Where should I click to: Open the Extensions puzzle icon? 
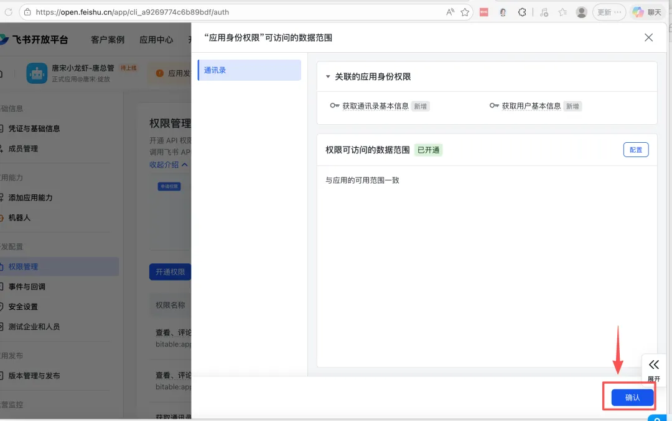522,12
